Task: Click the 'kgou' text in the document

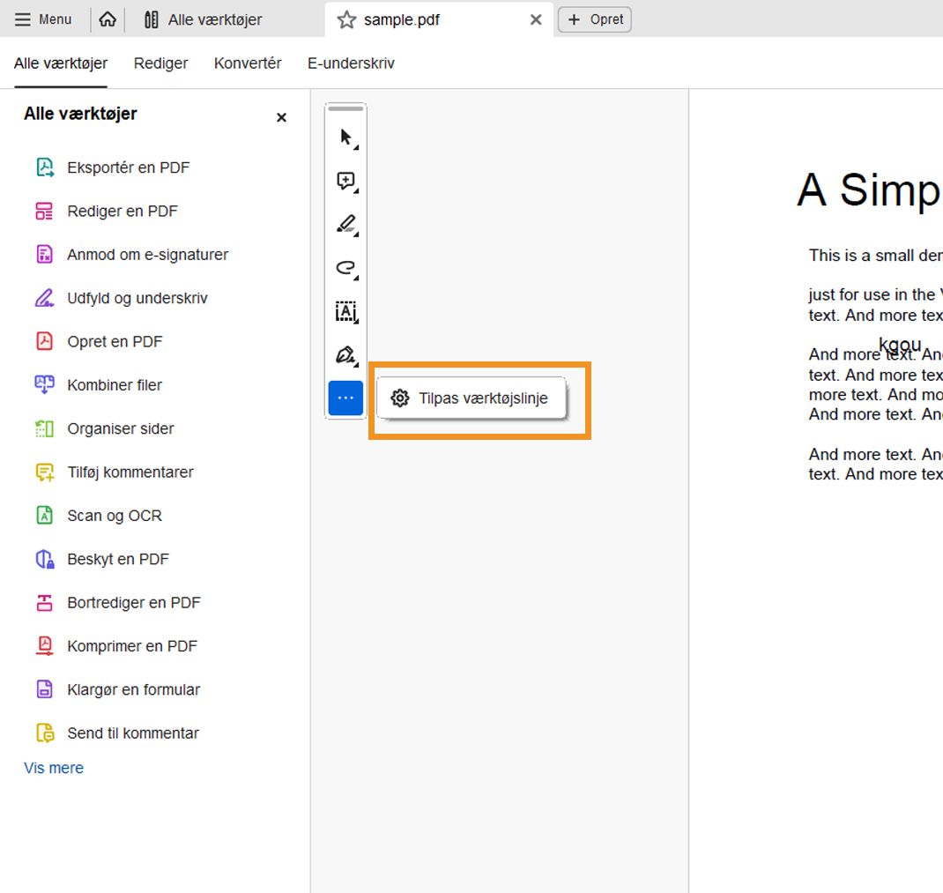Action: click(900, 344)
